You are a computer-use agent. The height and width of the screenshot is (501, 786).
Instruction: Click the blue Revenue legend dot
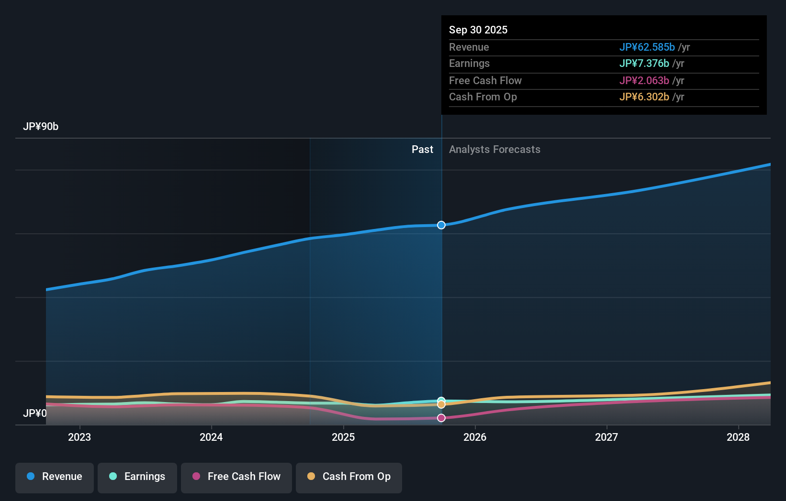pyautogui.click(x=32, y=477)
